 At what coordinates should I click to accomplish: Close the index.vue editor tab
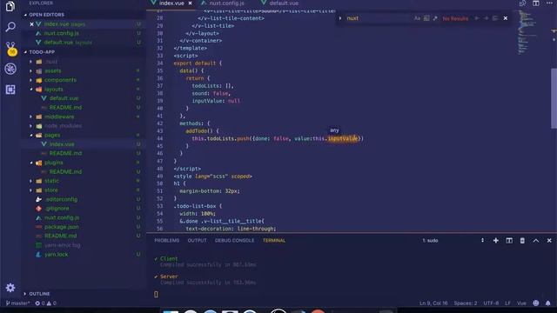pos(190,3)
